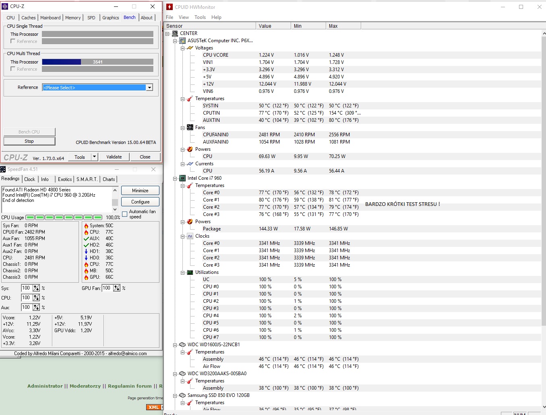Click the flame icon next to GPU 66C
Viewport: 546px width, 415px height.
[86, 277]
